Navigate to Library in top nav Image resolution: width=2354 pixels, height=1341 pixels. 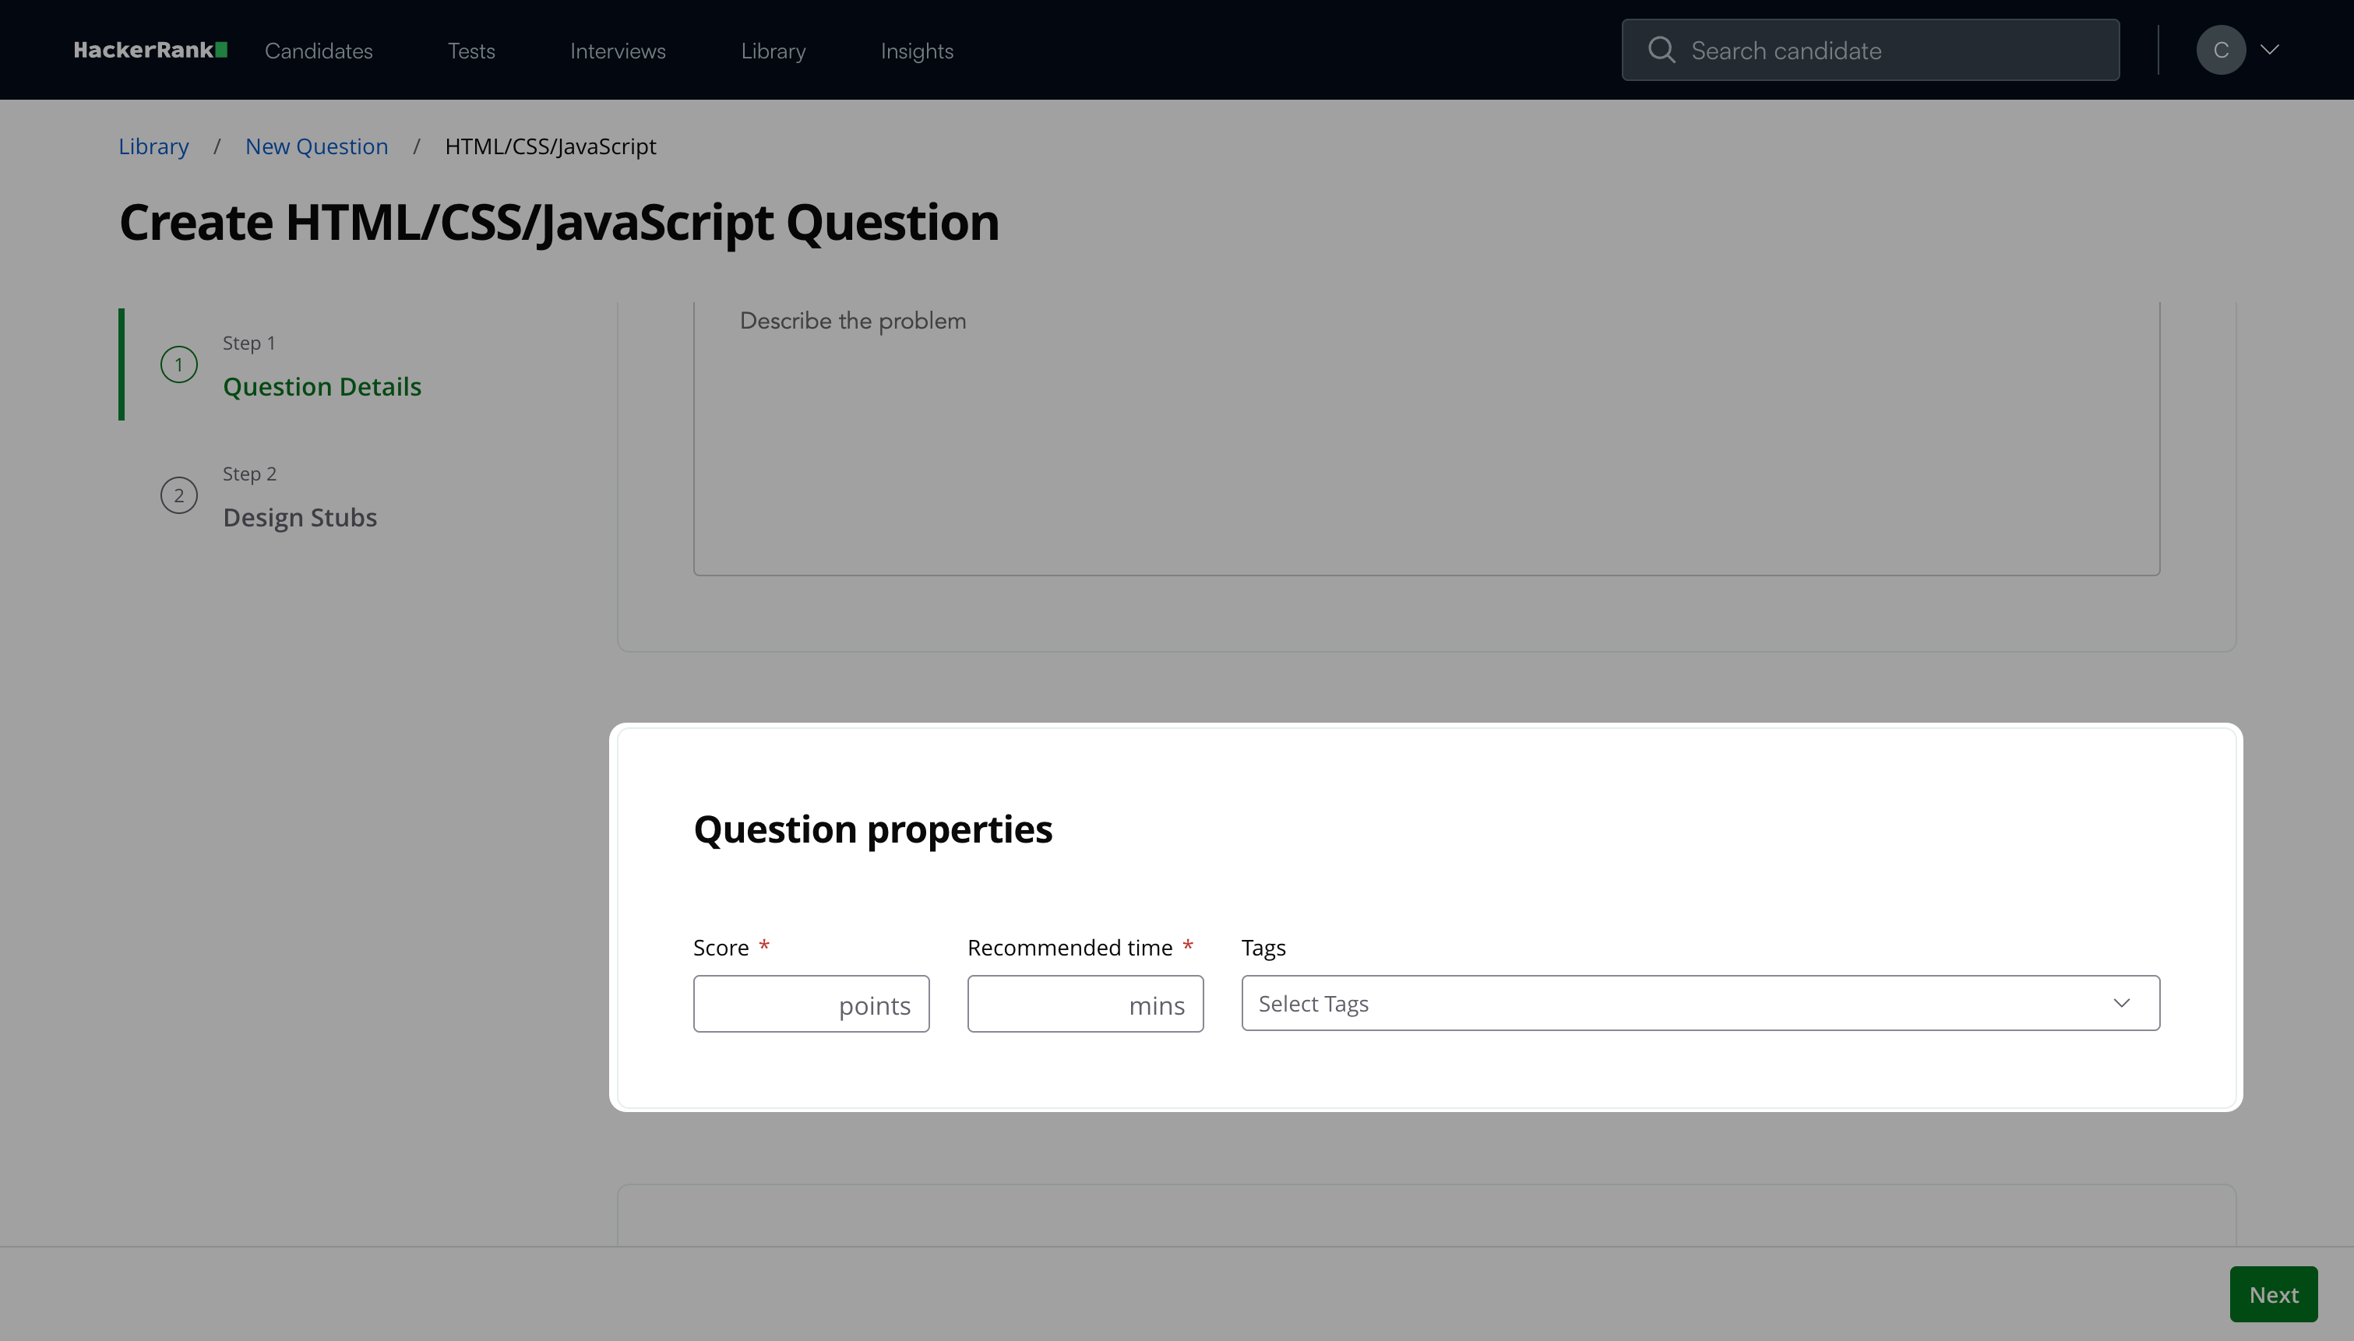coord(773,51)
